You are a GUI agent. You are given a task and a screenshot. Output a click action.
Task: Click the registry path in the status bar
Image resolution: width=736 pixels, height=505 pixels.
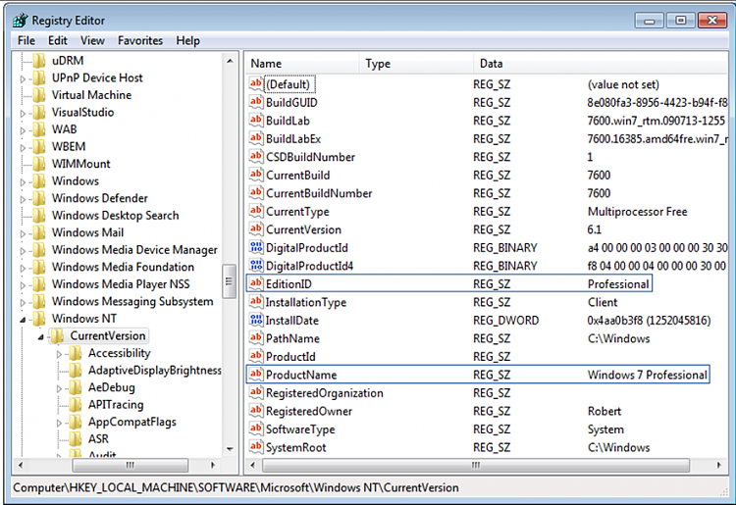pyautogui.click(x=236, y=487)
